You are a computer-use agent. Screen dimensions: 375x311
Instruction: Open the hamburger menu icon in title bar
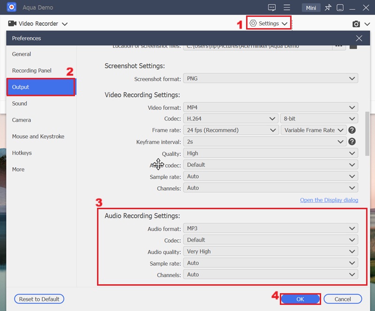coord(287,8)
